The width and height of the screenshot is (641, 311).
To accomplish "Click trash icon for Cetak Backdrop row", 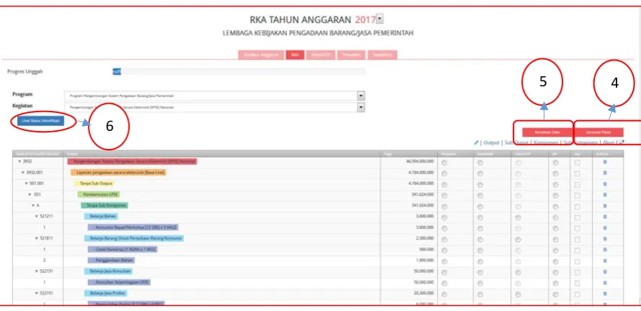I will [605, 250].
